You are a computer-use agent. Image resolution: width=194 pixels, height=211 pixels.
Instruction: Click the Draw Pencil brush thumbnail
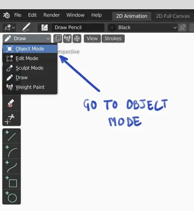(45, 27)
